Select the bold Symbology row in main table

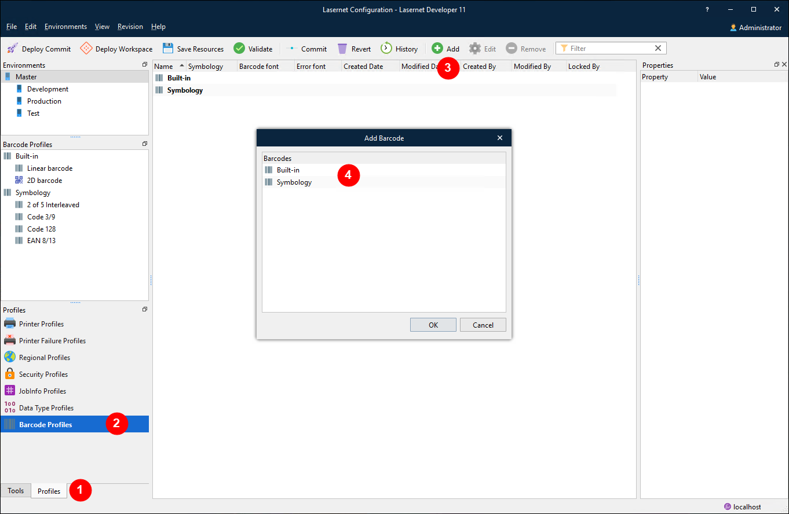[x=385, y=90]
